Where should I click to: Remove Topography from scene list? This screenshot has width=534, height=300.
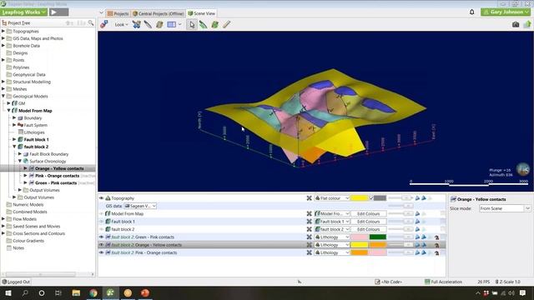(310, 198)
